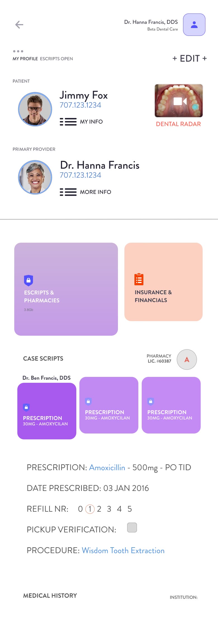This screenshot has height=619, width=218.
Task: Open the Amoxicillin prescription link
Action: pos(107,467)
